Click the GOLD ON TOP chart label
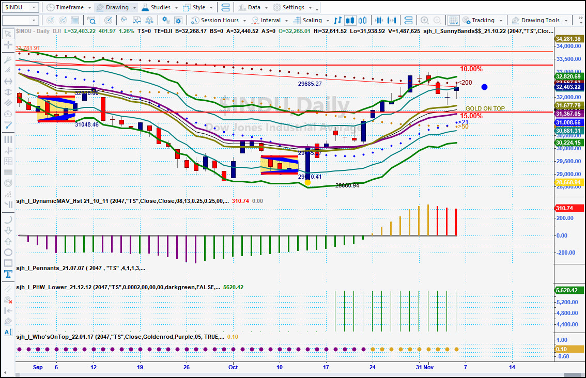This screenshot has width=586, height=378. [485, 108]
